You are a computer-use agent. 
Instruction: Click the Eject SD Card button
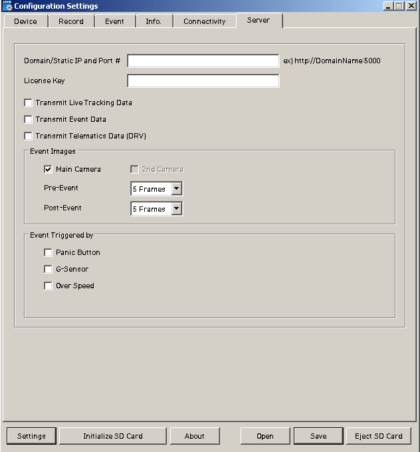378,436
